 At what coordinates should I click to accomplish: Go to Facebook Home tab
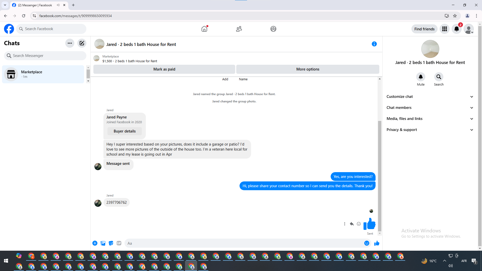204,29
